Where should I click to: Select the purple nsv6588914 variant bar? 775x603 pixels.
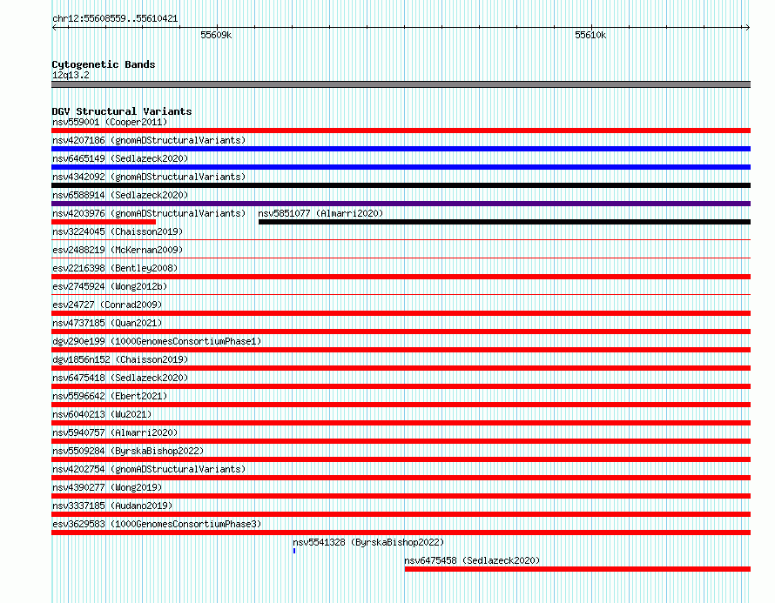401,204
